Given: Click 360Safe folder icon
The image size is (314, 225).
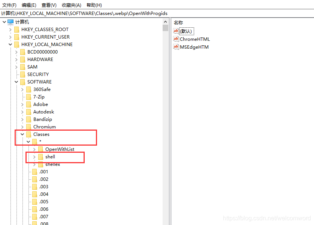Looking at the screenshot, I should pos(28,89).
